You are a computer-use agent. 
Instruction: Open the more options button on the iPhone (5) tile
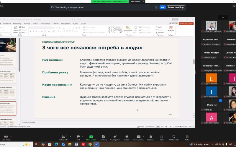pyautogui.click(x=220, y=101)
